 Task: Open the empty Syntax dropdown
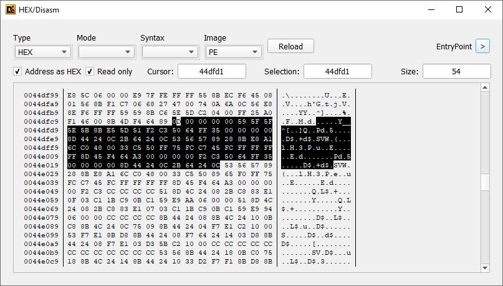(170, 52)
